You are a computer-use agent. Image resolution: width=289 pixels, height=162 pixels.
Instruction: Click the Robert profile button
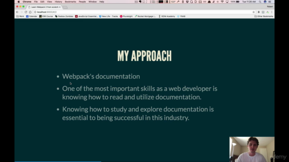pos(270,7)
